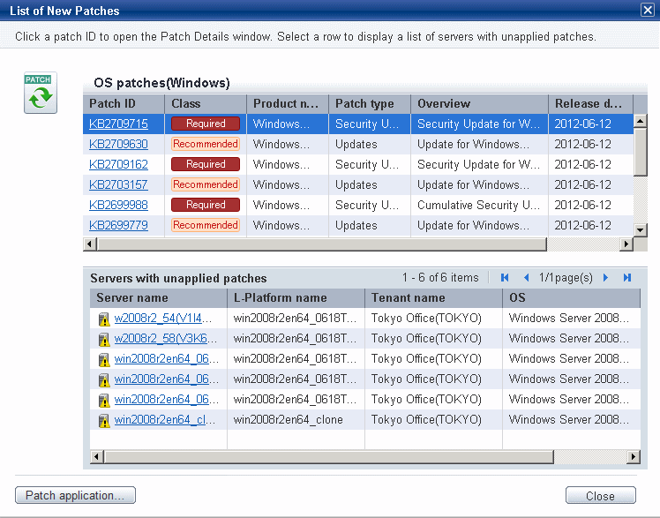The width and height of the screenshot is (660, 518).
Task: Open server w2008r2_58(V3K6... link
Action: pos(165,338)
